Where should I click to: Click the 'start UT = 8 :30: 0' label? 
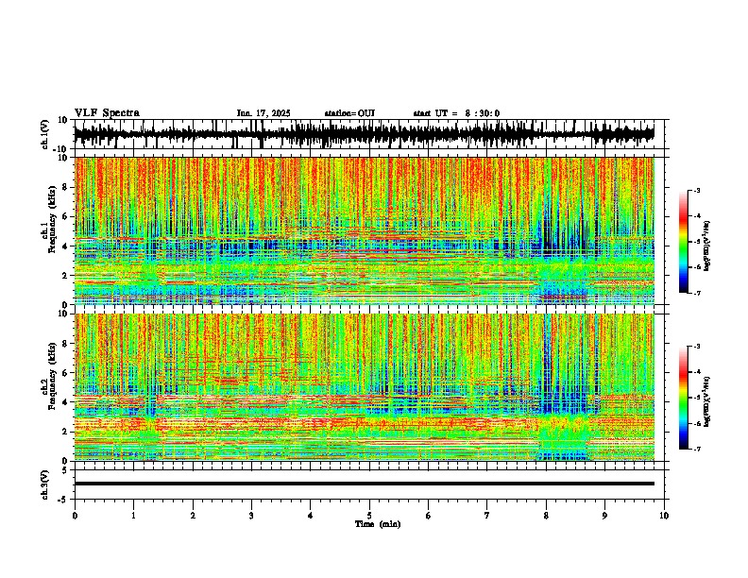(x=456, y=113)
